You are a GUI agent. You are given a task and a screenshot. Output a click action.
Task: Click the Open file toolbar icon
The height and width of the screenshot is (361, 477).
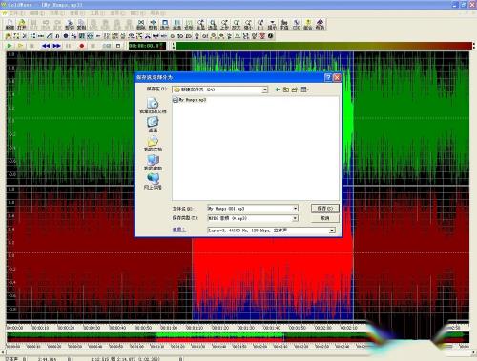tap(21, 24)
